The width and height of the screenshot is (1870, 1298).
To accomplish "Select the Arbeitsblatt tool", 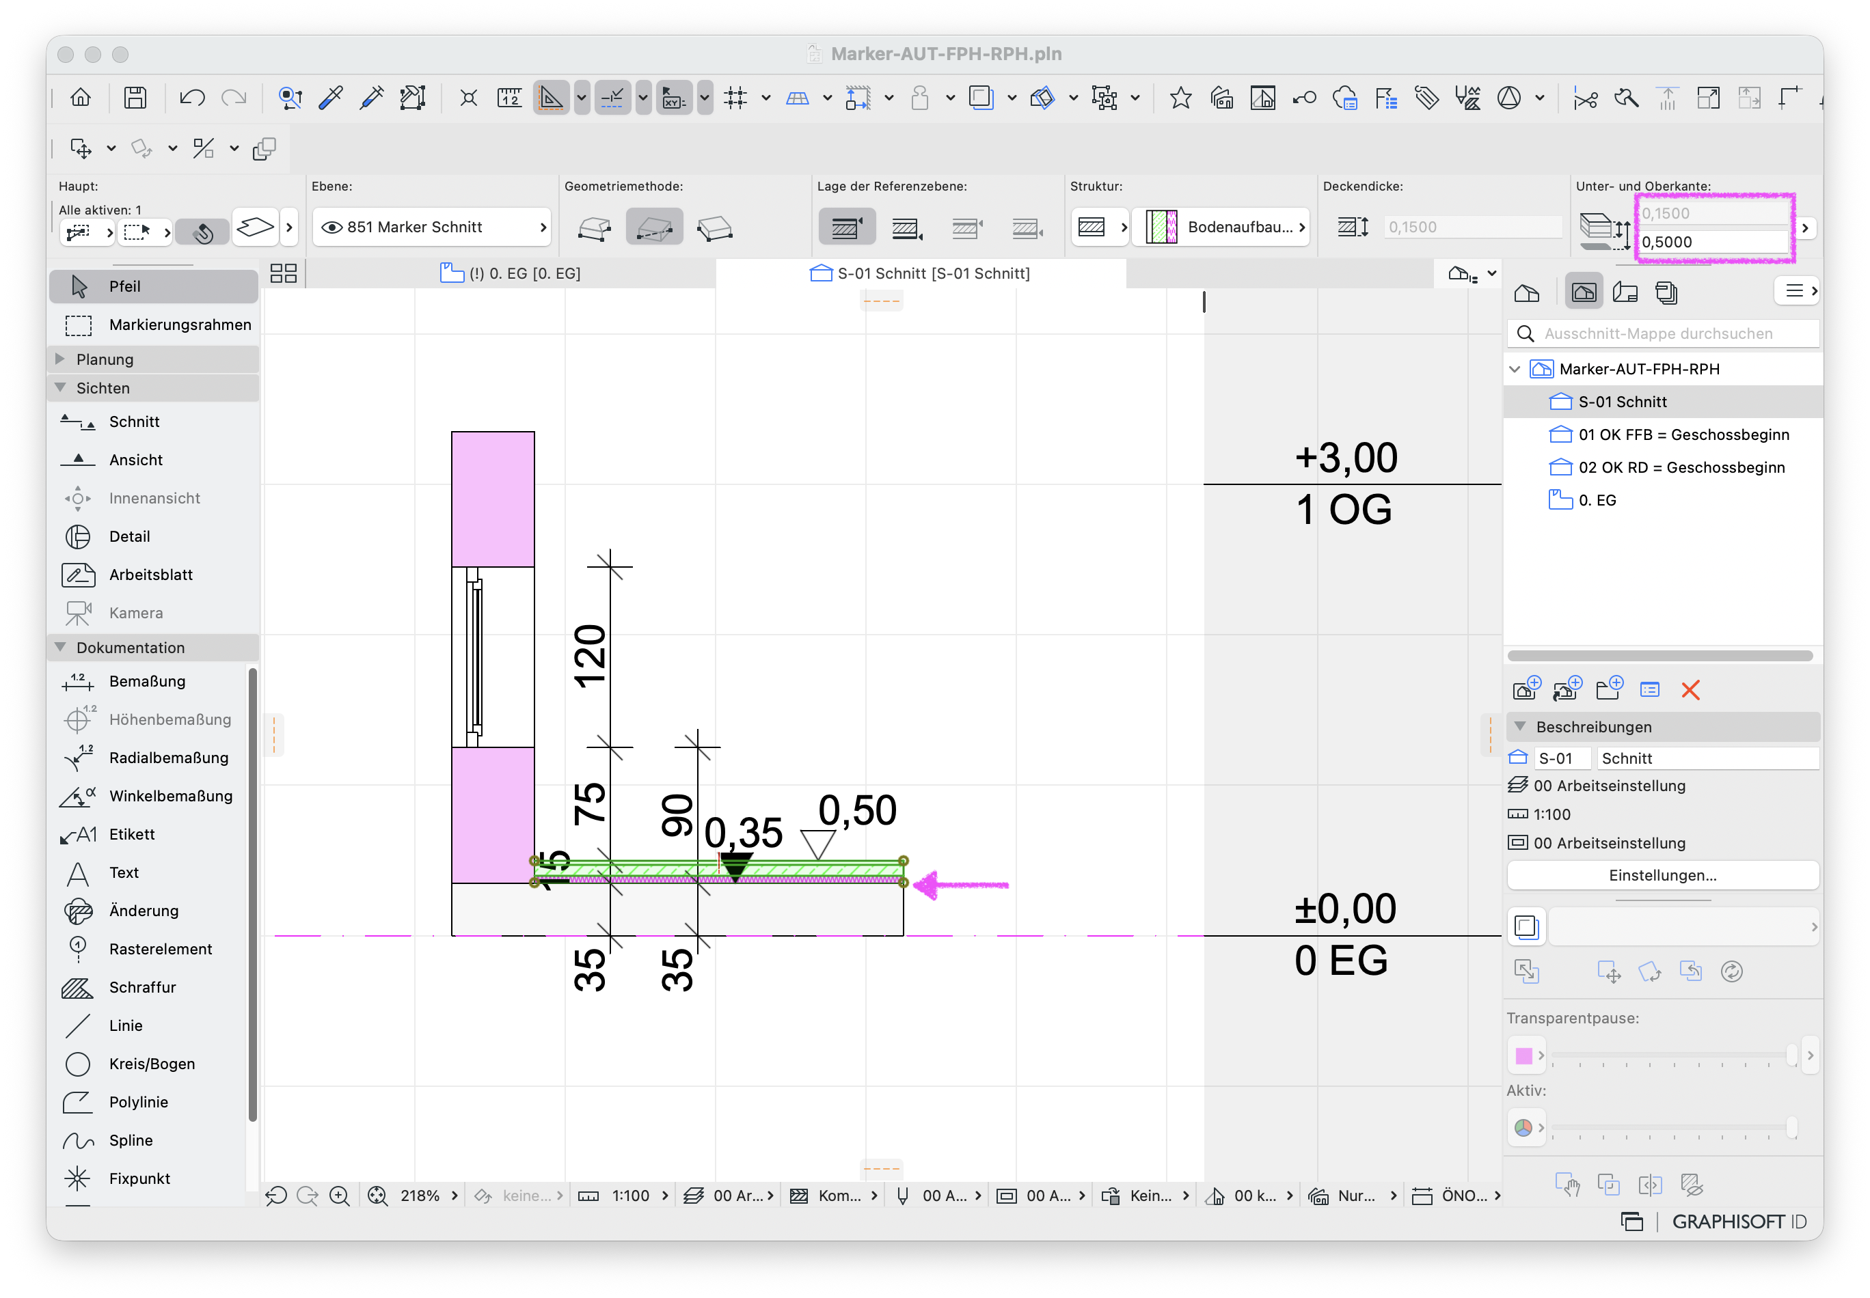I will 152,574.
